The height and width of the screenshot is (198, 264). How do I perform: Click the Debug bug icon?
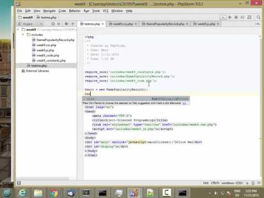(x=236, y=17)
